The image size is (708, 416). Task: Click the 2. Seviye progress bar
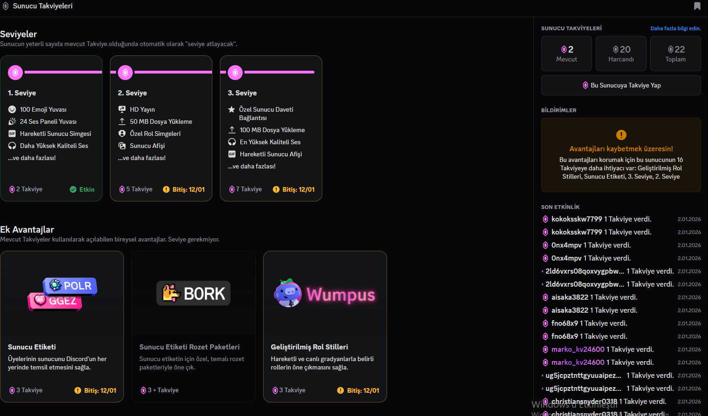click(173, 72)
